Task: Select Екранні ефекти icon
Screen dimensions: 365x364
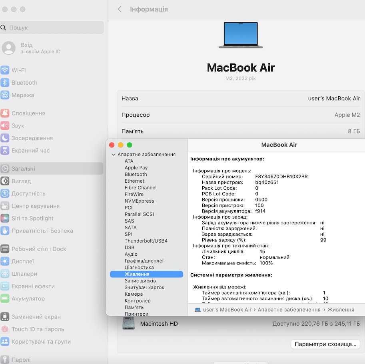Action: 5,286
